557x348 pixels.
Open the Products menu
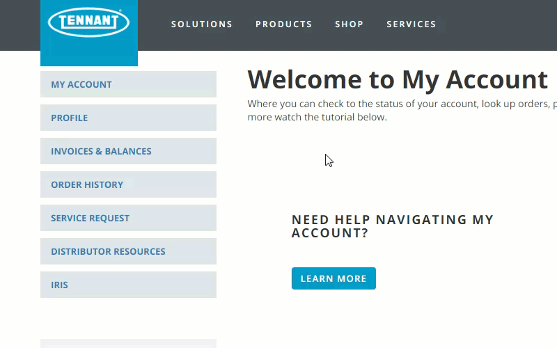283,24
